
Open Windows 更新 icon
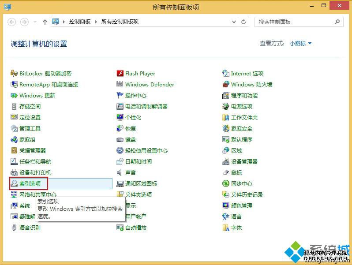click(14, 95)
